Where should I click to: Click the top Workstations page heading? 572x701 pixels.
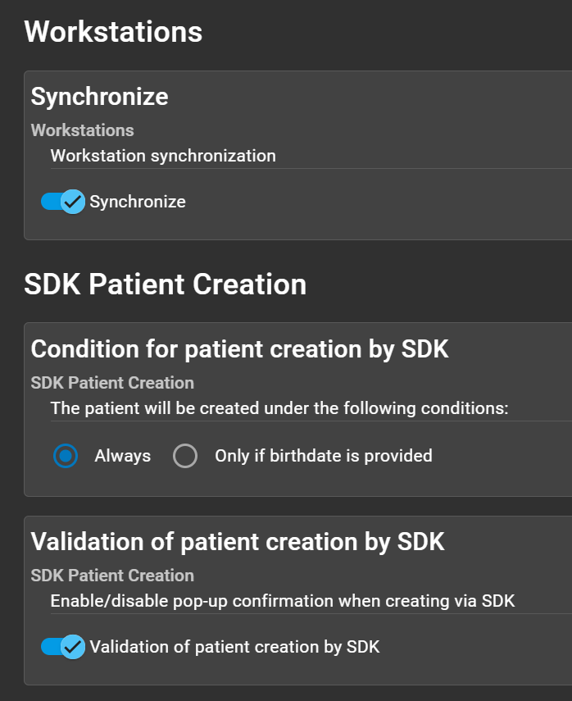tap(113, 32)
